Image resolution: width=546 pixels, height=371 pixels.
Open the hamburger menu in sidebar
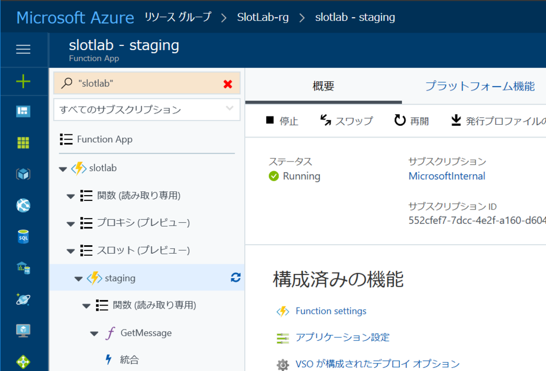[23, 49]
